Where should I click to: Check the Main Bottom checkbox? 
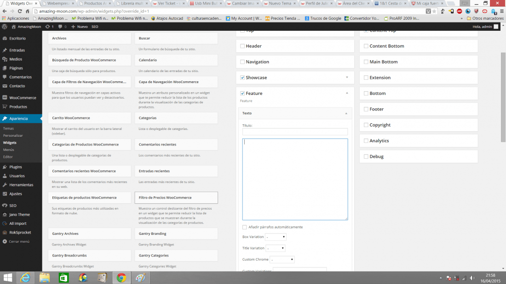[366, 62]
